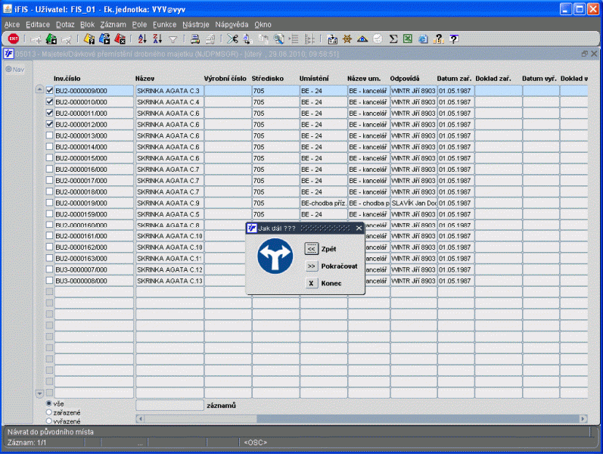Click the Konec X button

[x=312, y=283]
